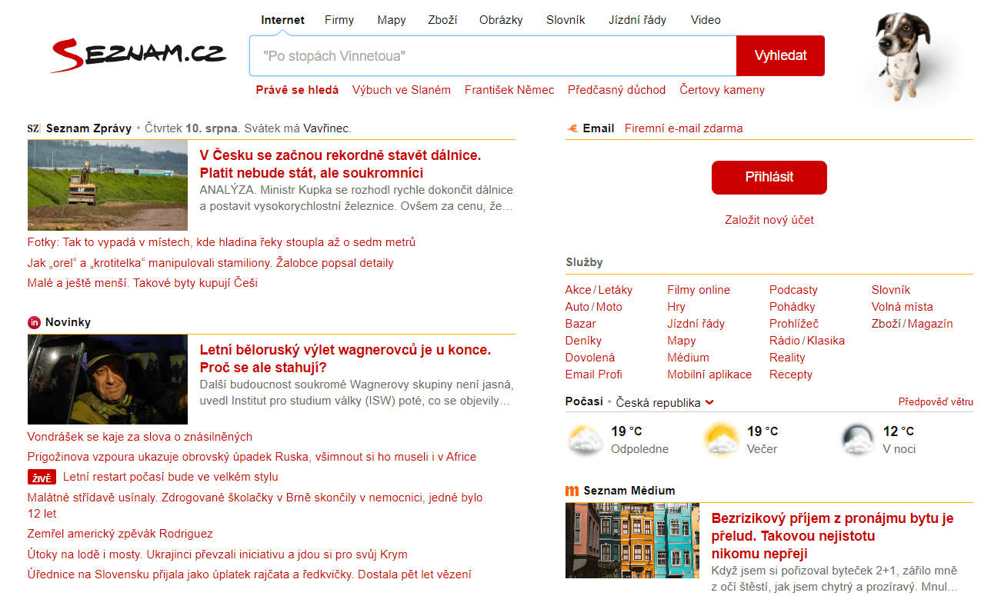
Task: Click the Seznam Médium orange m icon
Action: (x=572, y=491)
